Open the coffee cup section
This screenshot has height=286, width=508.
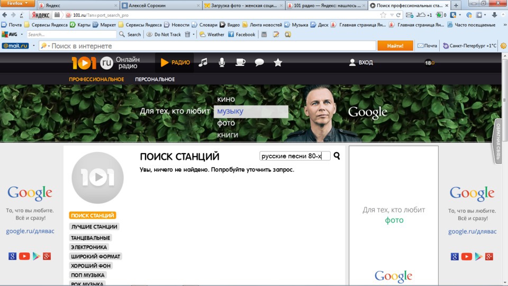point(240,62)
